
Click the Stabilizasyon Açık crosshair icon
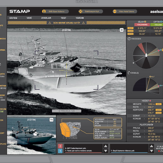coord(81,11)
